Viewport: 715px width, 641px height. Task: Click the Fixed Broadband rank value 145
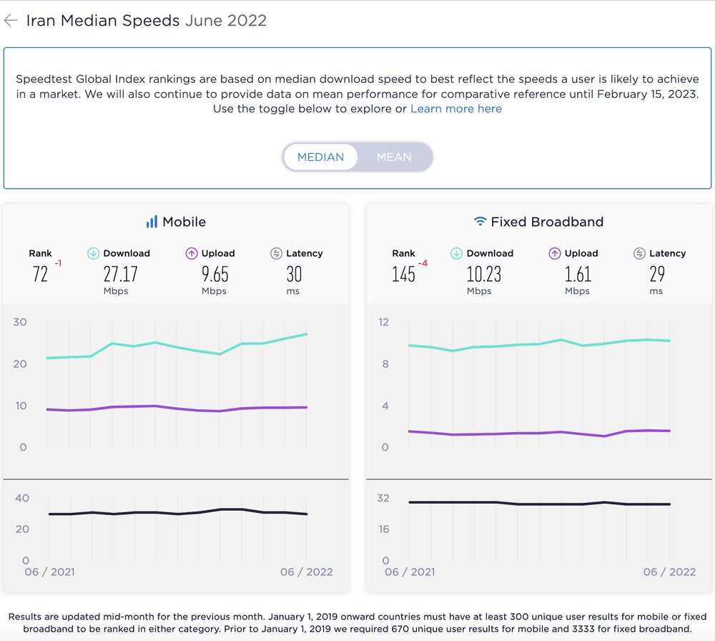point(403,274)
